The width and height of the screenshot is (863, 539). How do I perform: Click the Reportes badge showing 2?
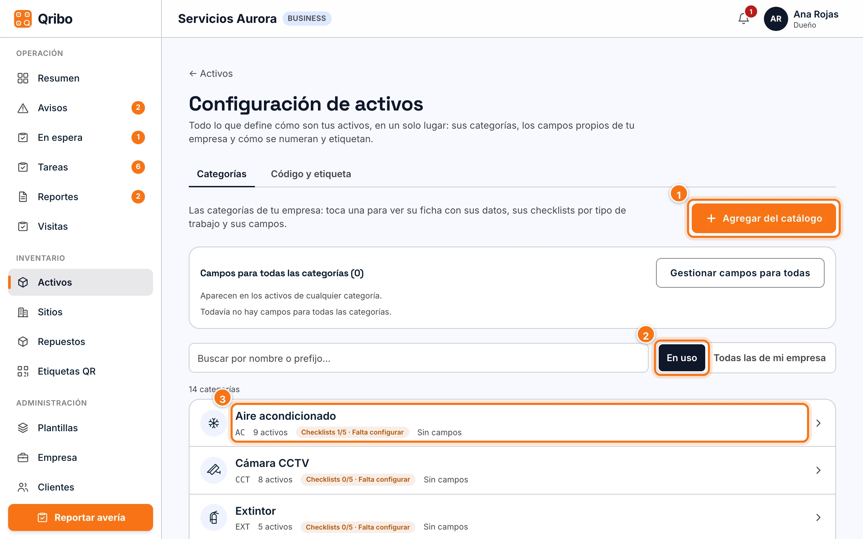click(138, 196)
